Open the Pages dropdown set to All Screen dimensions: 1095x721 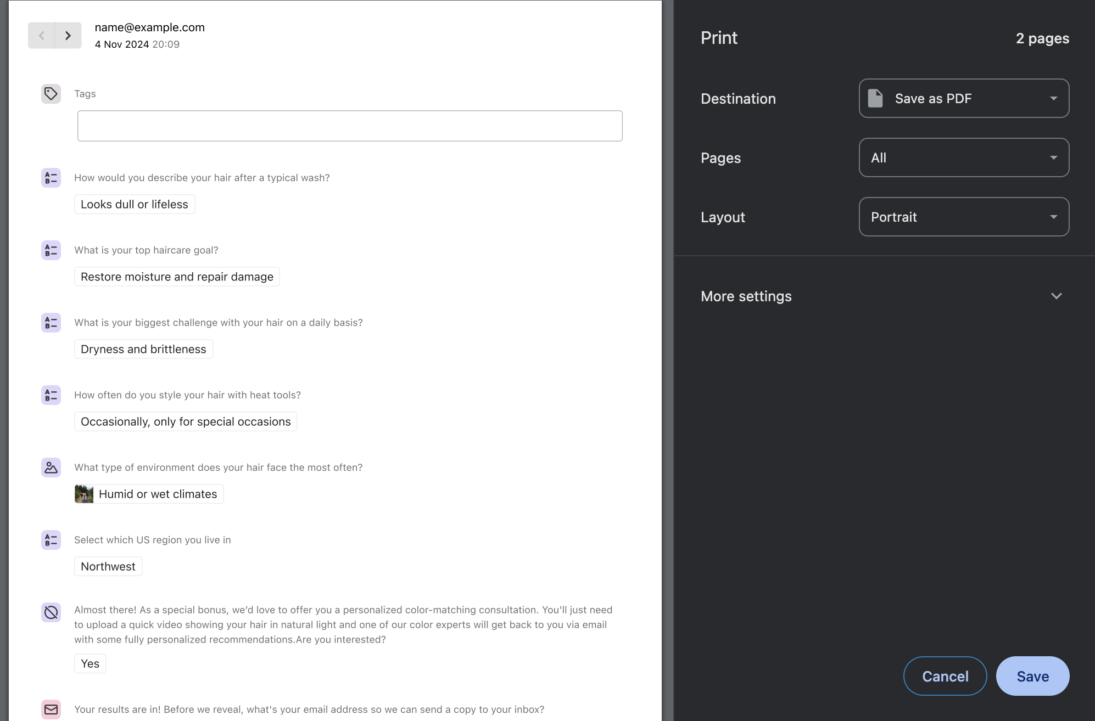(x=964, y=157)
